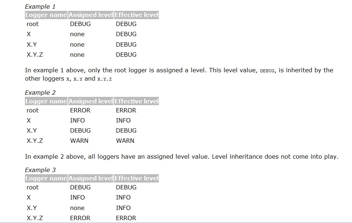Screen dimensions: 352x223
Task: Click assigned 'none' for X.Y in Example 1
Action: click(77, 44)
